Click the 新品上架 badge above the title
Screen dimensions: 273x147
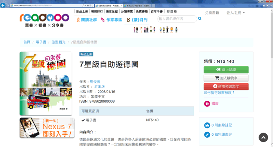[x=86, y=54]
